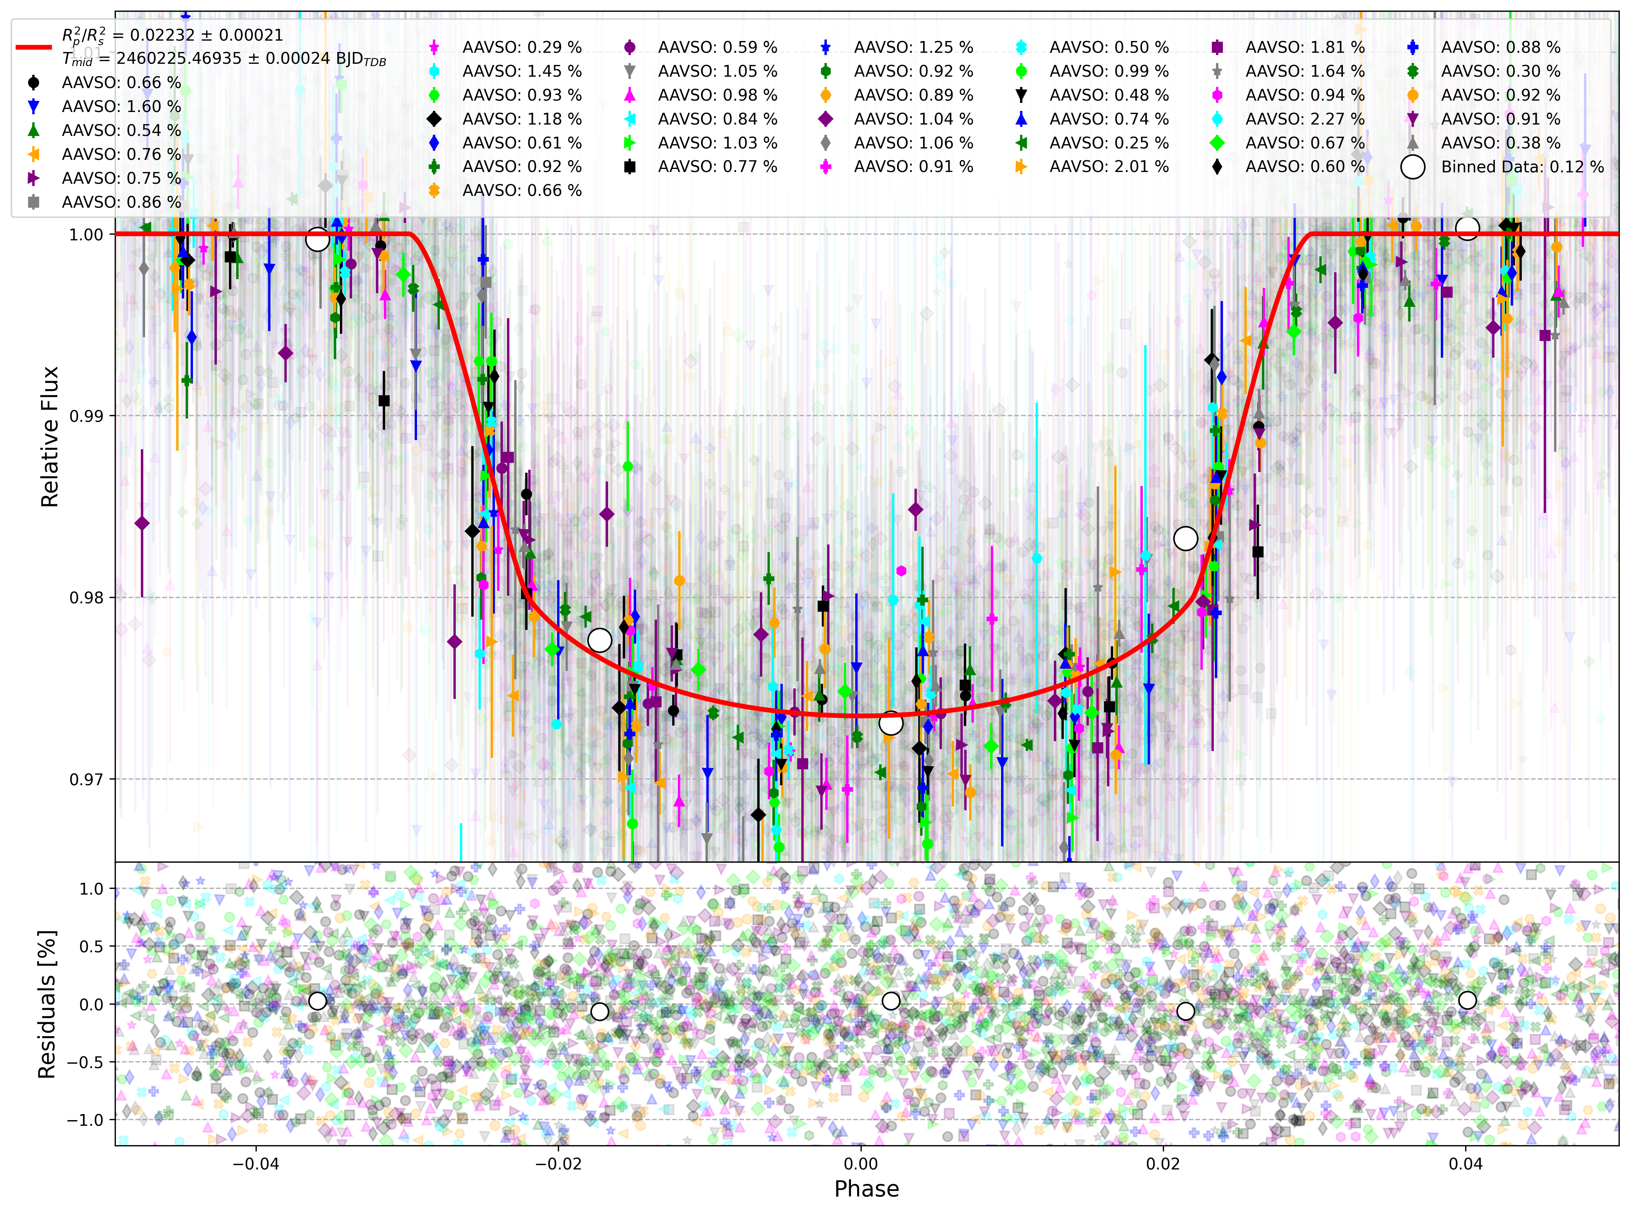Select legend entry AAVSO: 0.88 %
Image resolution: width=1630 pixels, height=1212 pixels.
(x=1501, y=47)
